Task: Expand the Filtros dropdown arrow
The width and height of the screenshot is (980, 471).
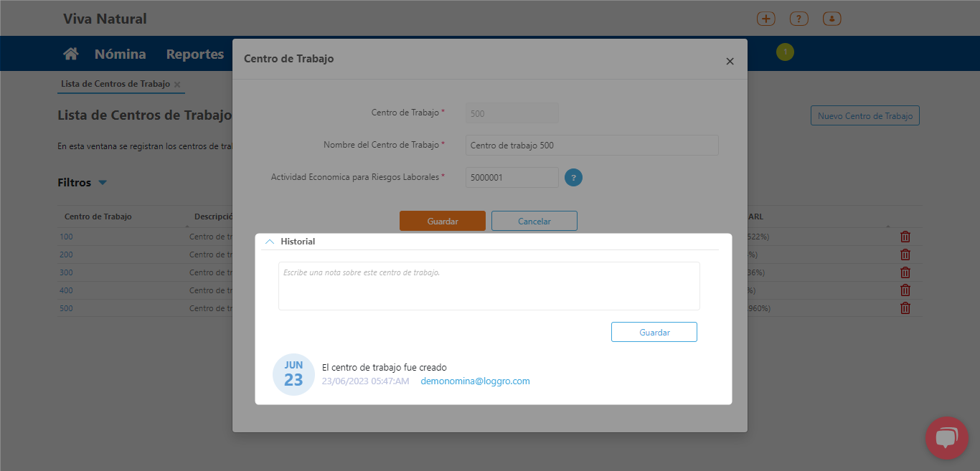Action: [x=103, y=183]
